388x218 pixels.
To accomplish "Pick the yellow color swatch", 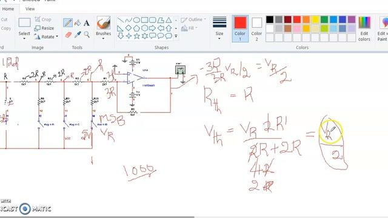I will pos(315,19).
